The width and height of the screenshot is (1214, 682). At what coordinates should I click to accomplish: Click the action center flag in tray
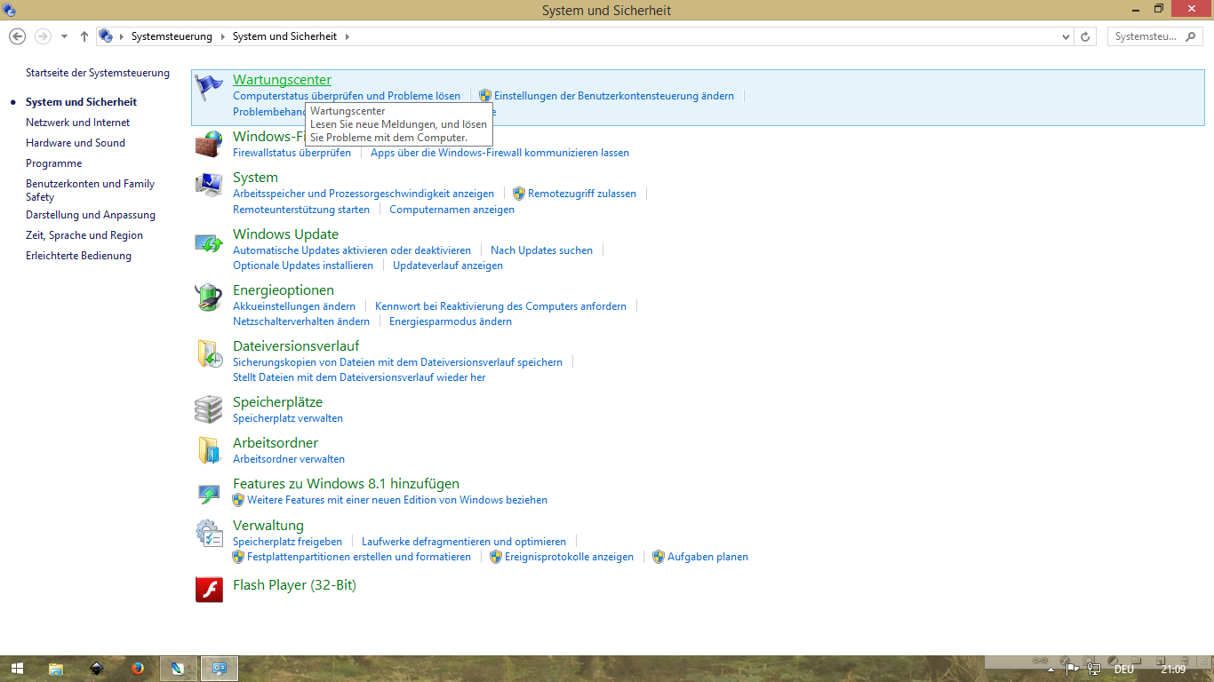coord(1073,670)
